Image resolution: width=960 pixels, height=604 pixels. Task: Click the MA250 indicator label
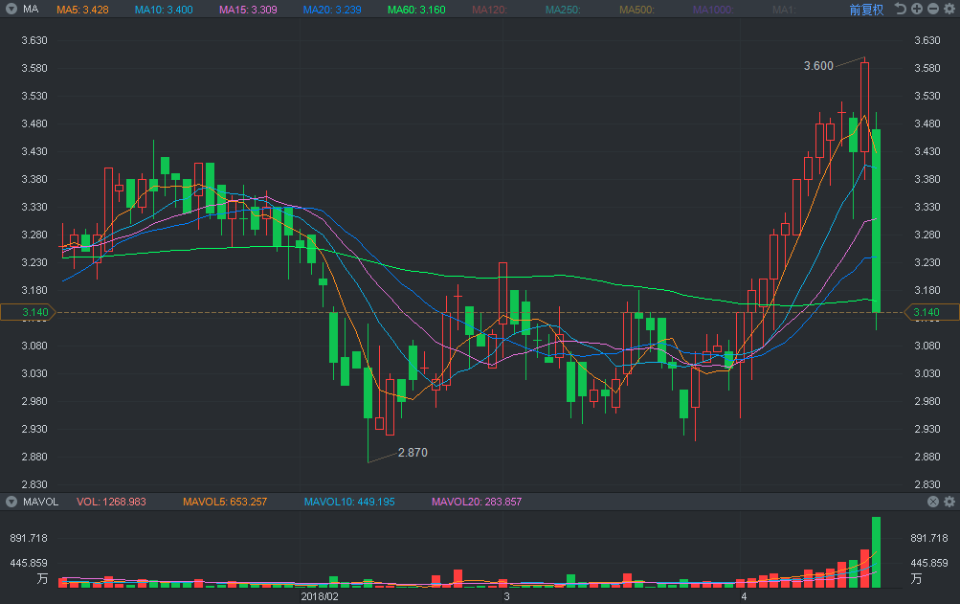tap(564, 9)
